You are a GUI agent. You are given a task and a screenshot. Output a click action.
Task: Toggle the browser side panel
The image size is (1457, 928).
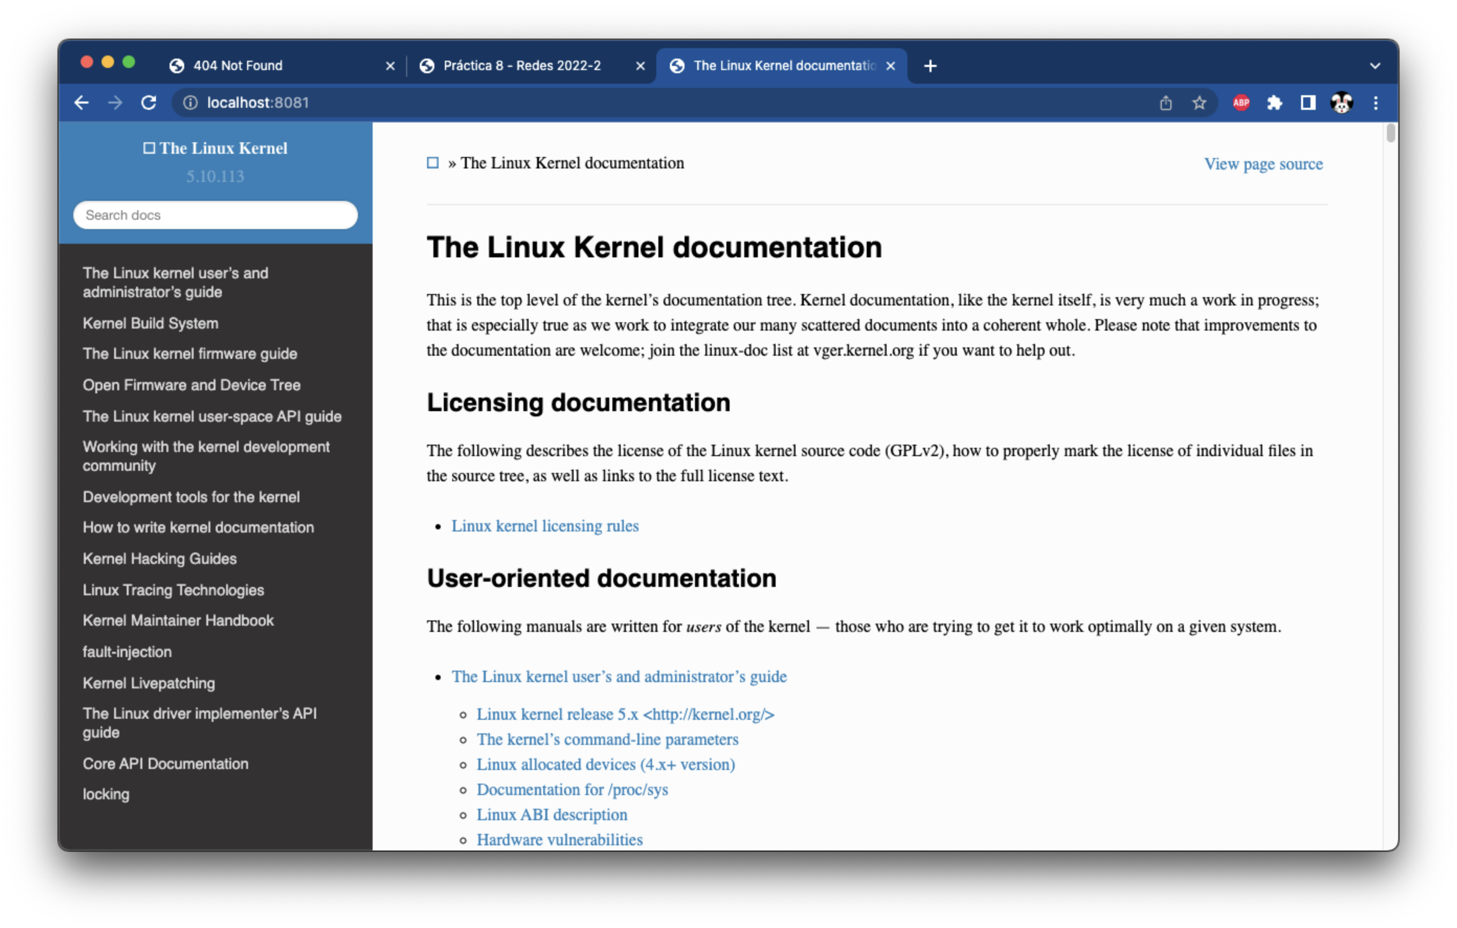pyautogui.click(x=1307, y=103)
